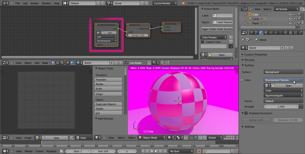Click the outliner search magnifier icon
Viewport: 305px width, 154px height.
(x=302, y=9)
